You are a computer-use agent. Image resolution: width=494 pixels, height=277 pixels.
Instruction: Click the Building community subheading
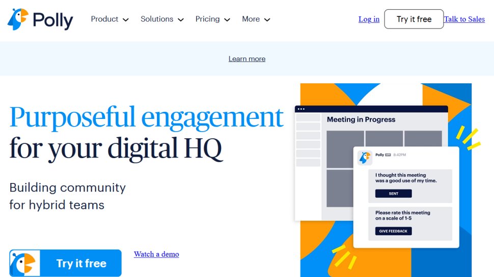tap(67, 196)
